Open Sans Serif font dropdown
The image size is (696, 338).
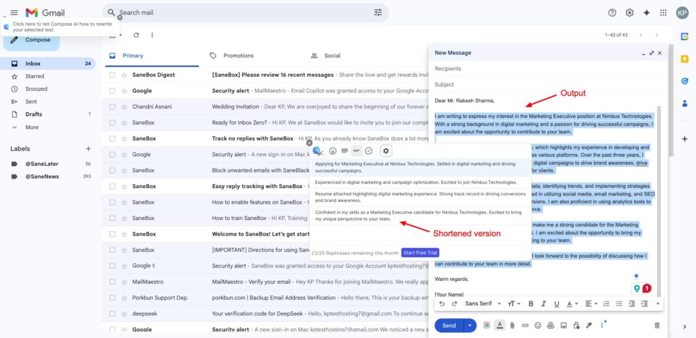pyautogui.click(x=483, y=304)
